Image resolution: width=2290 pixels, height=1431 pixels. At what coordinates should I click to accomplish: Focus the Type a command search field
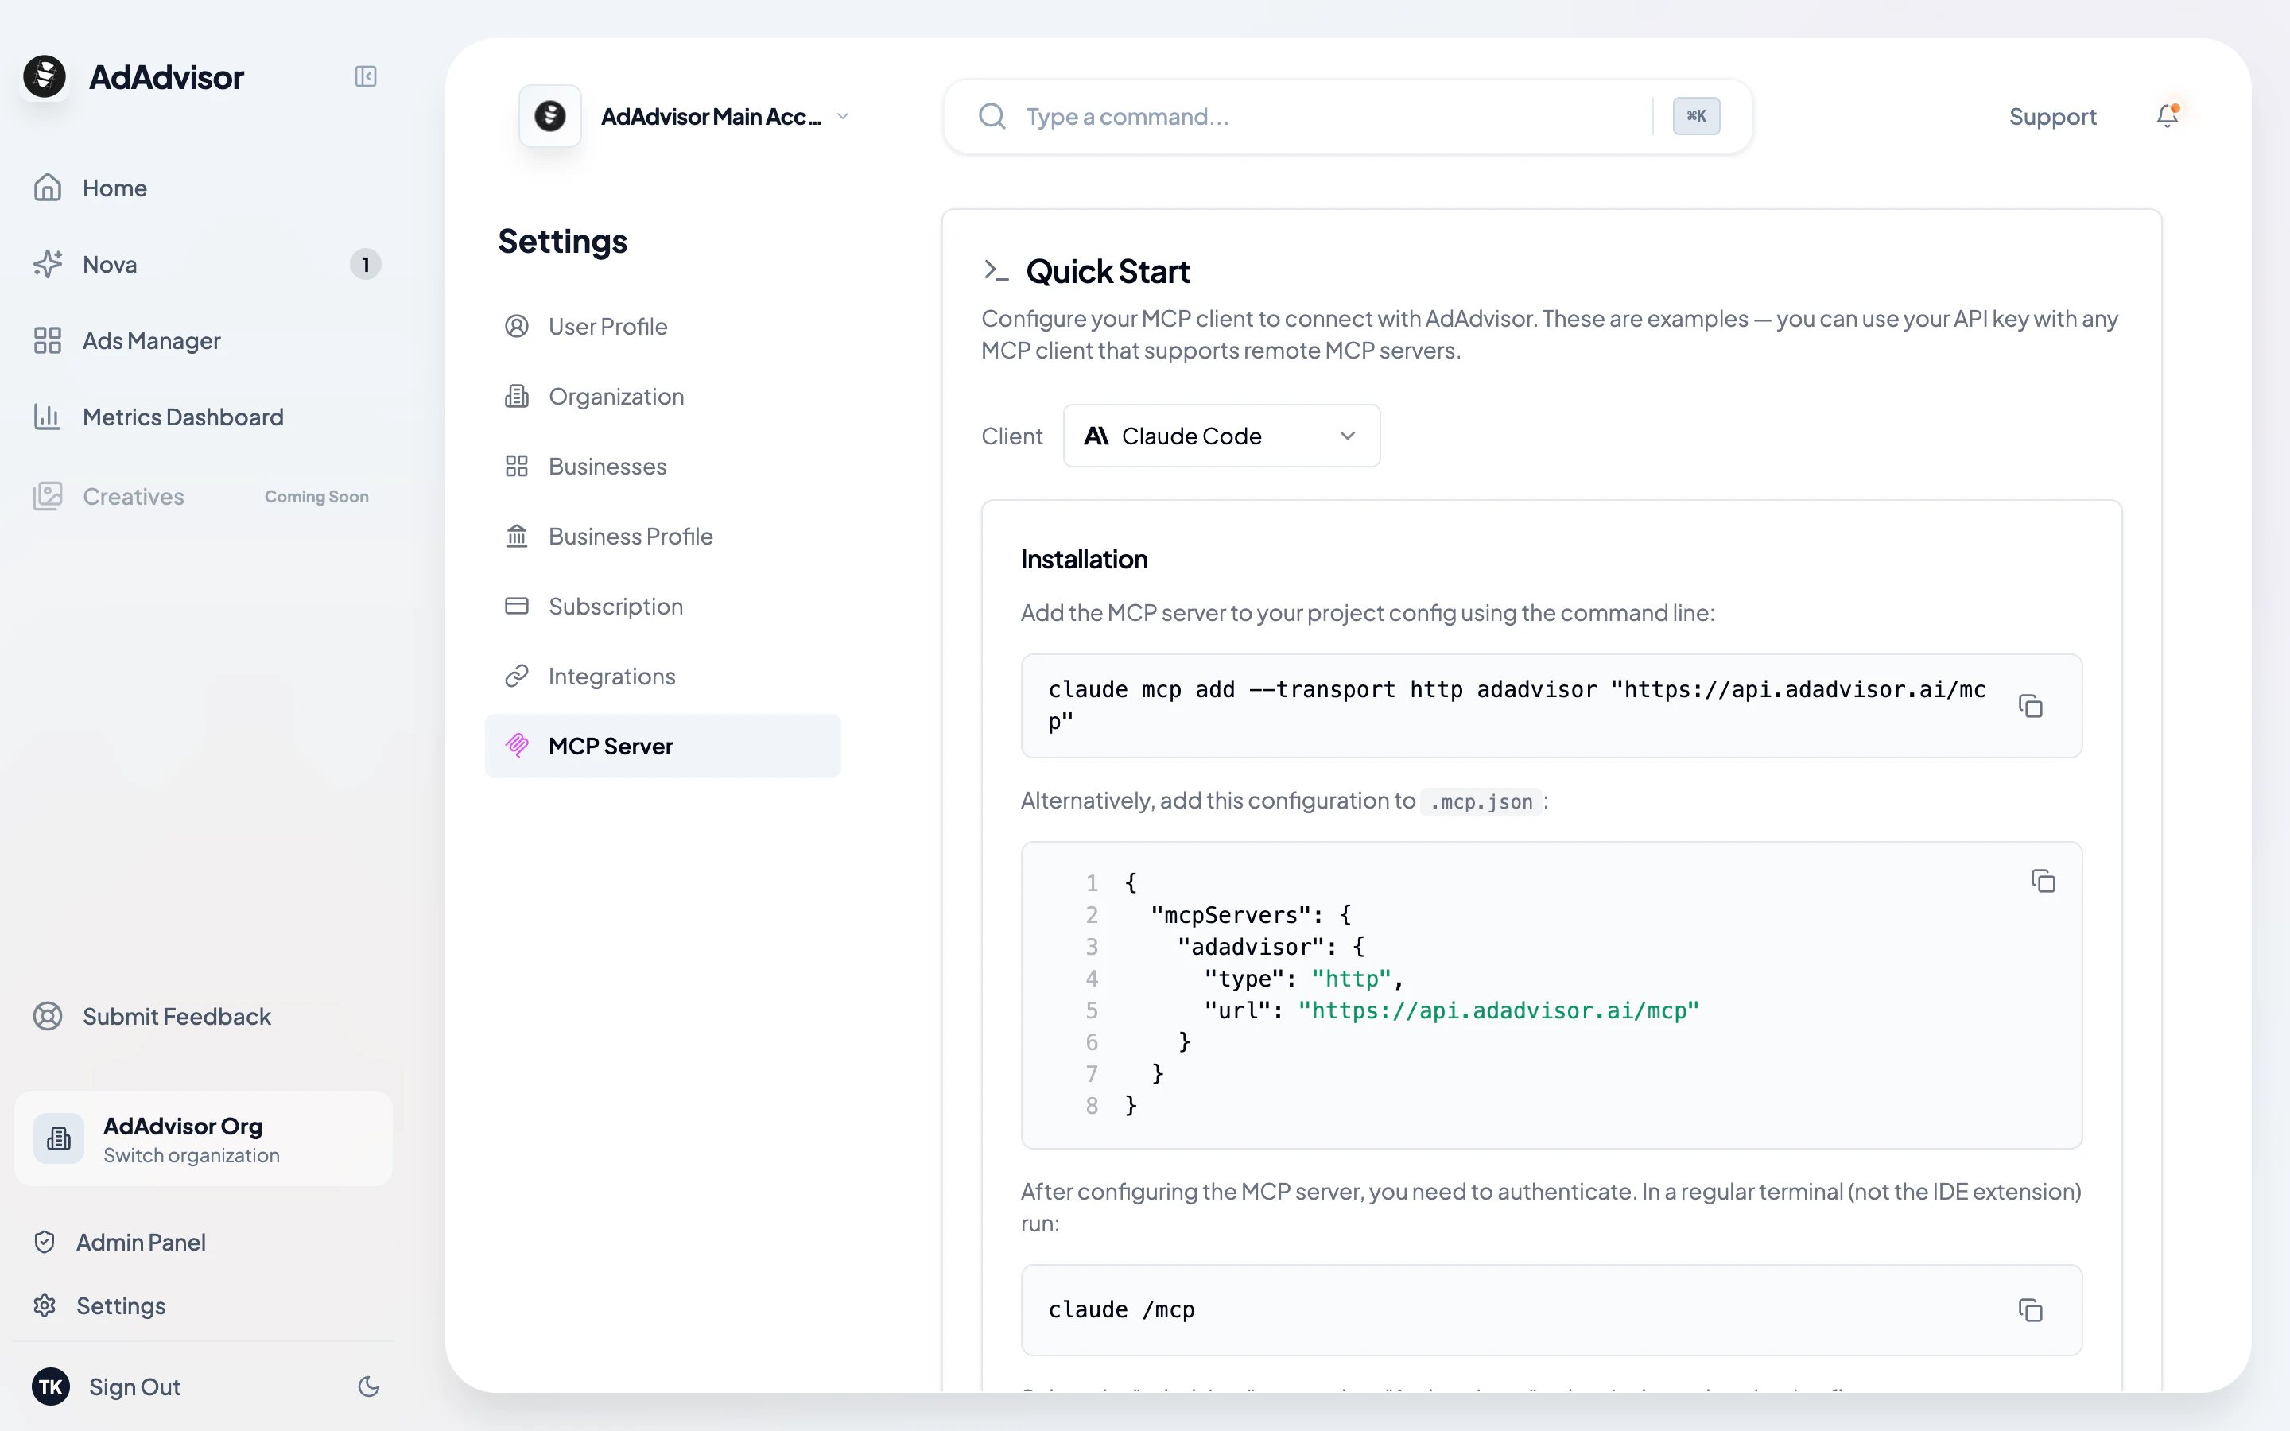pos(1325,116)
